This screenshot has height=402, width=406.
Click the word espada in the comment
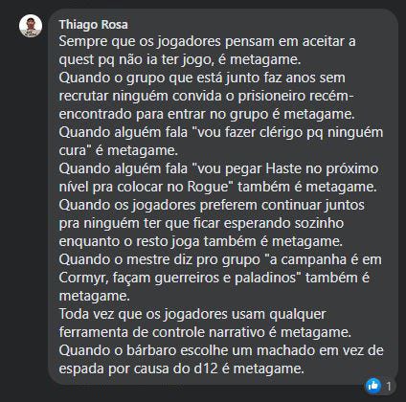[81, 369]
